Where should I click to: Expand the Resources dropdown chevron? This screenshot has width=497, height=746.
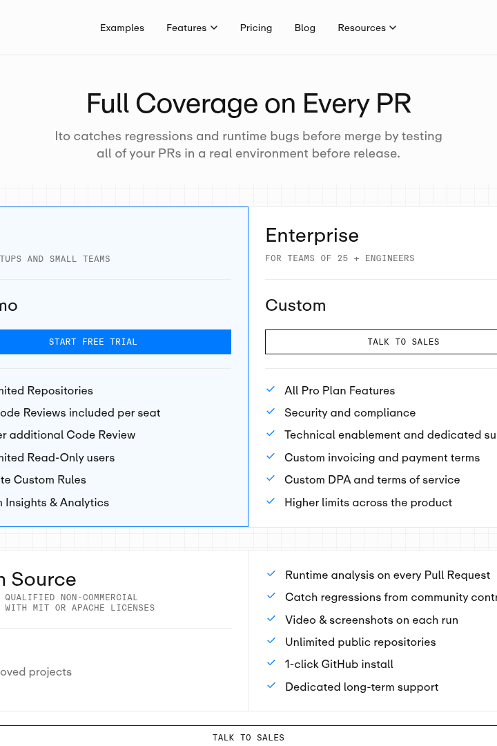[x=392, y=28]
